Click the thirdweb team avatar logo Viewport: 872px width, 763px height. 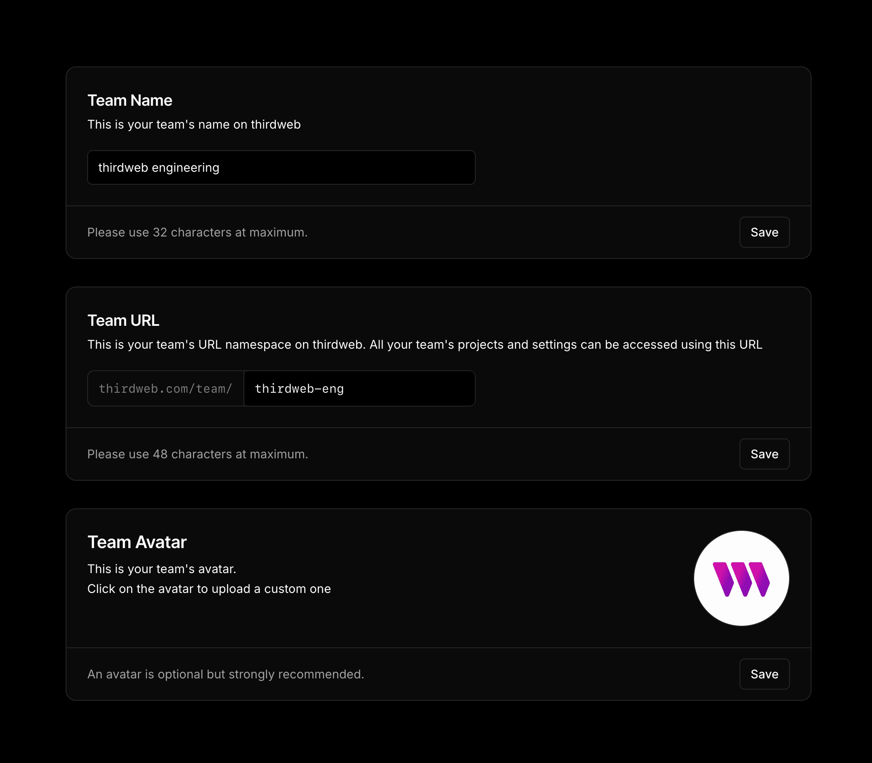[741, 579]
